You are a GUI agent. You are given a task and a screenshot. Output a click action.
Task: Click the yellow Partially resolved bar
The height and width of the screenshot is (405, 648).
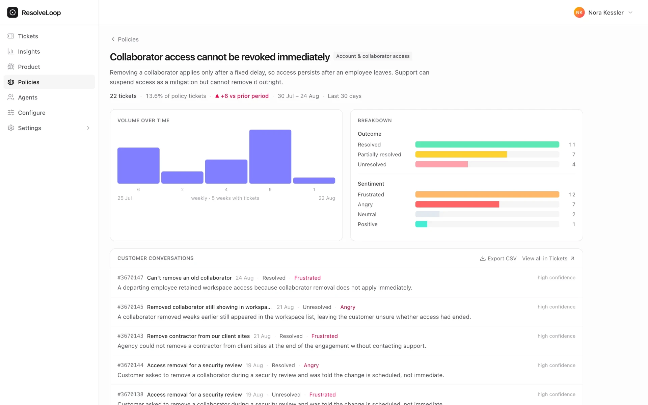461,155
